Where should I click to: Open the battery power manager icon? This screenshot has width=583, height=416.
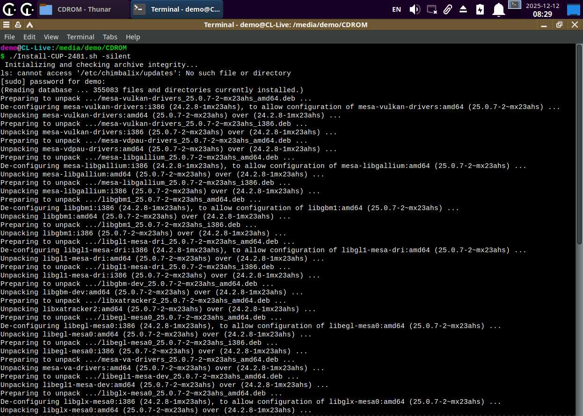pyautogui.click(x=480, y=9)
